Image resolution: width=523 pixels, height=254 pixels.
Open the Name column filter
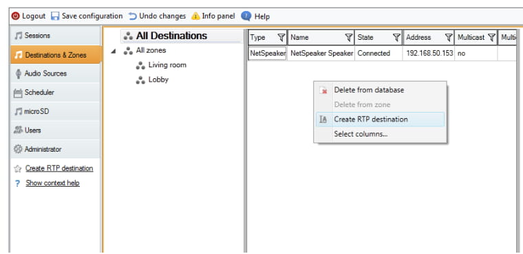click(349, 38)
